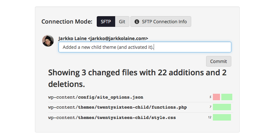Click the author name Jarkko Laine email text

point(103,38)
